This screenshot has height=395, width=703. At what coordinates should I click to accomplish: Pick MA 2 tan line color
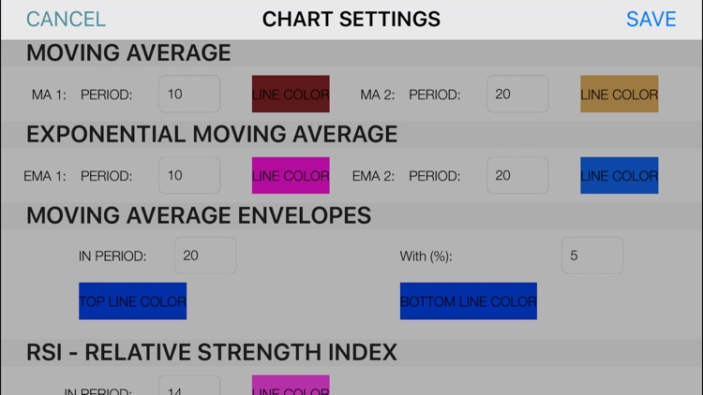pyautogui.click(x=619, y=95)
